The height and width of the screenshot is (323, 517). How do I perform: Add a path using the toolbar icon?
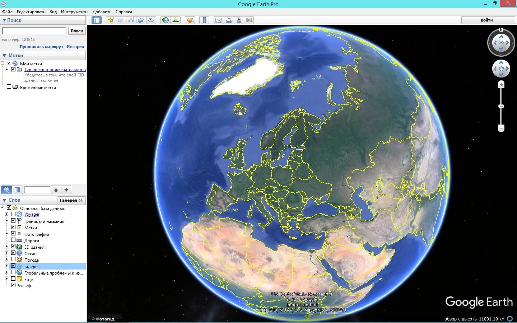(x=131, y=20)
